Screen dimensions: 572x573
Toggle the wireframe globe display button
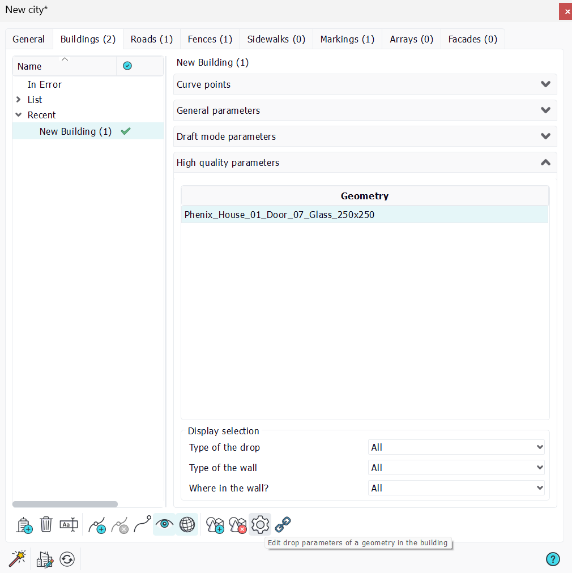click(187, 524)
